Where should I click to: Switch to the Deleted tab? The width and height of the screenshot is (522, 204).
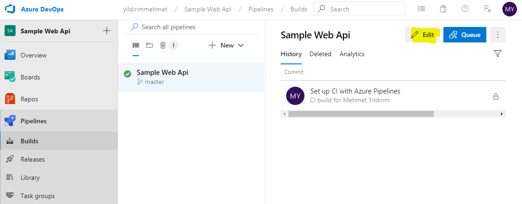pos(320,54)
